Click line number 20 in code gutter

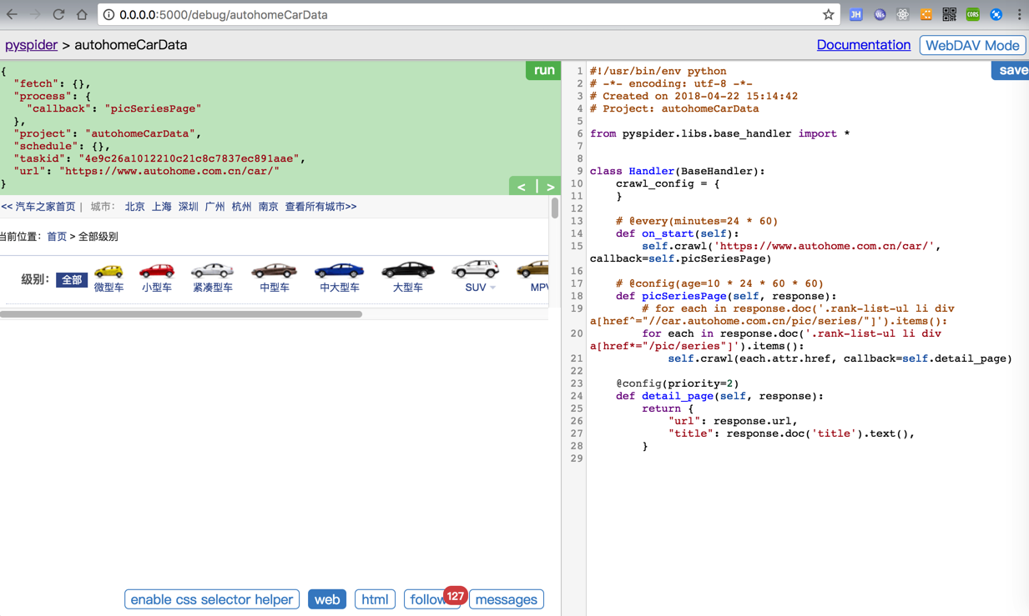pyautogui.click(x=577, y=333)
